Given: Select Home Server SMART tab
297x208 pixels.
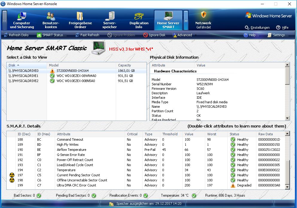Looking at the screenshot, I should (168, 20).
